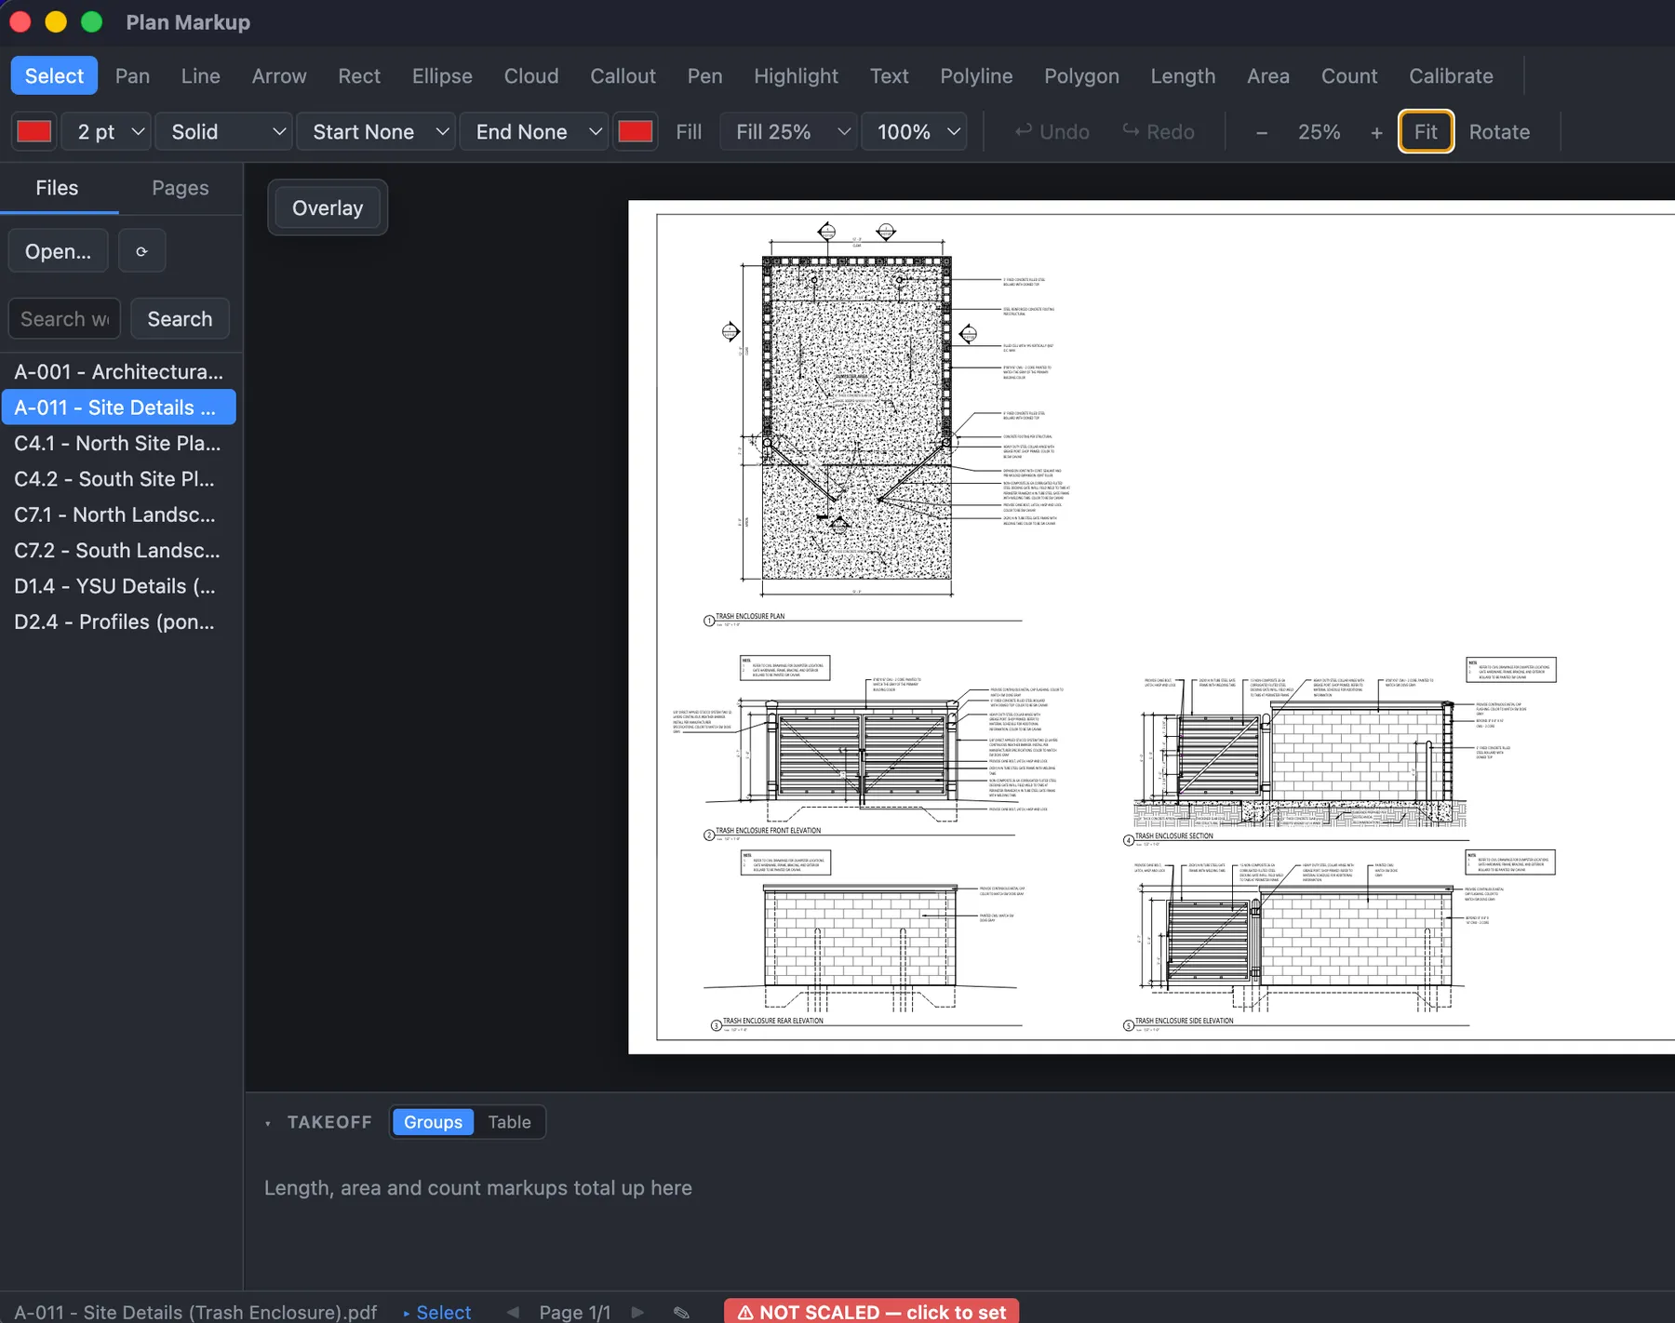The height and width of the screenshot is (1323, 1675).
Task: Click the Undo button
Action: [x=1052, y=132]
